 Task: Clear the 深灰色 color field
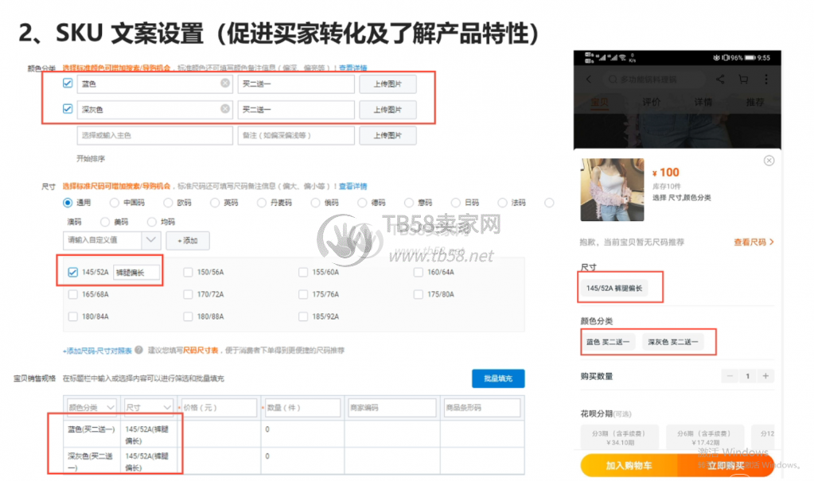click(224, 108)
